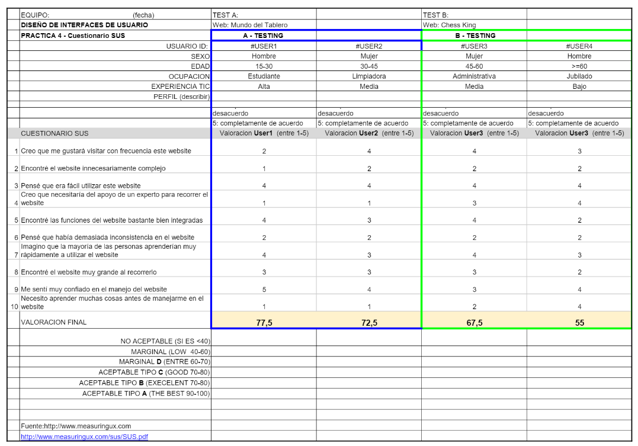Click 'NO ACEPTABLE (SI ES <40)' label
Viewport: 638px width, 446px height.
165,341
